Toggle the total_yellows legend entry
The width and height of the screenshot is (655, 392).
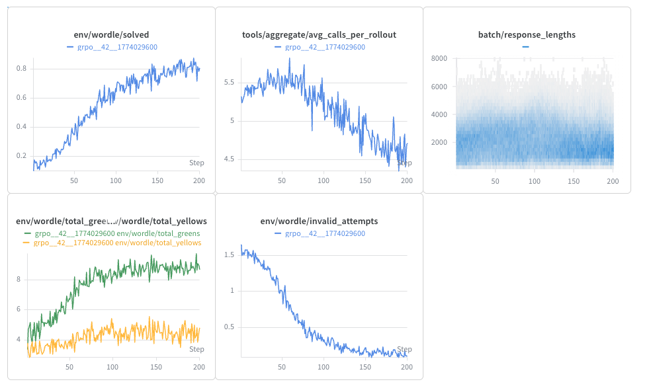117,243
